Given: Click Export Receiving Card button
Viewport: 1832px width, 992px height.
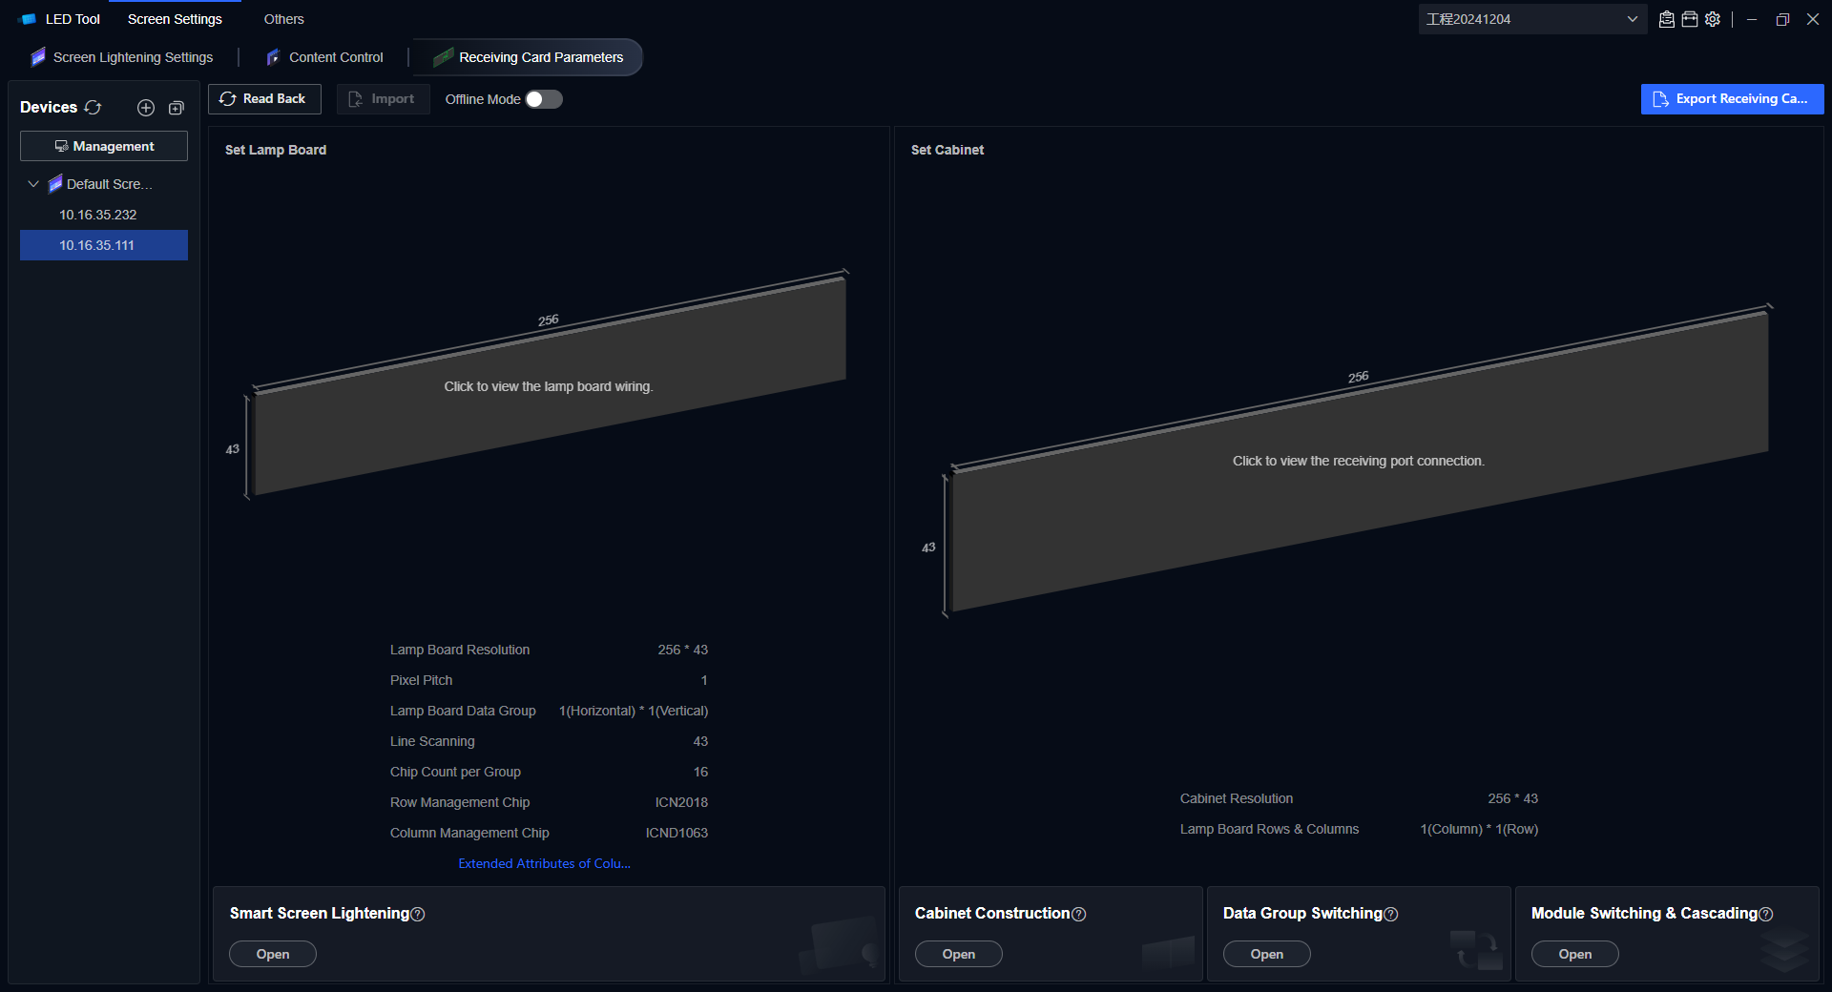Looking at the screenshot, I should pyautogui.click(x=1732, y=99).
